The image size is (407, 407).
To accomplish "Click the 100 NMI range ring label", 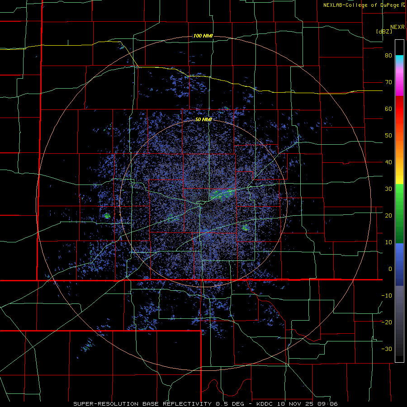I will point(203,36).
